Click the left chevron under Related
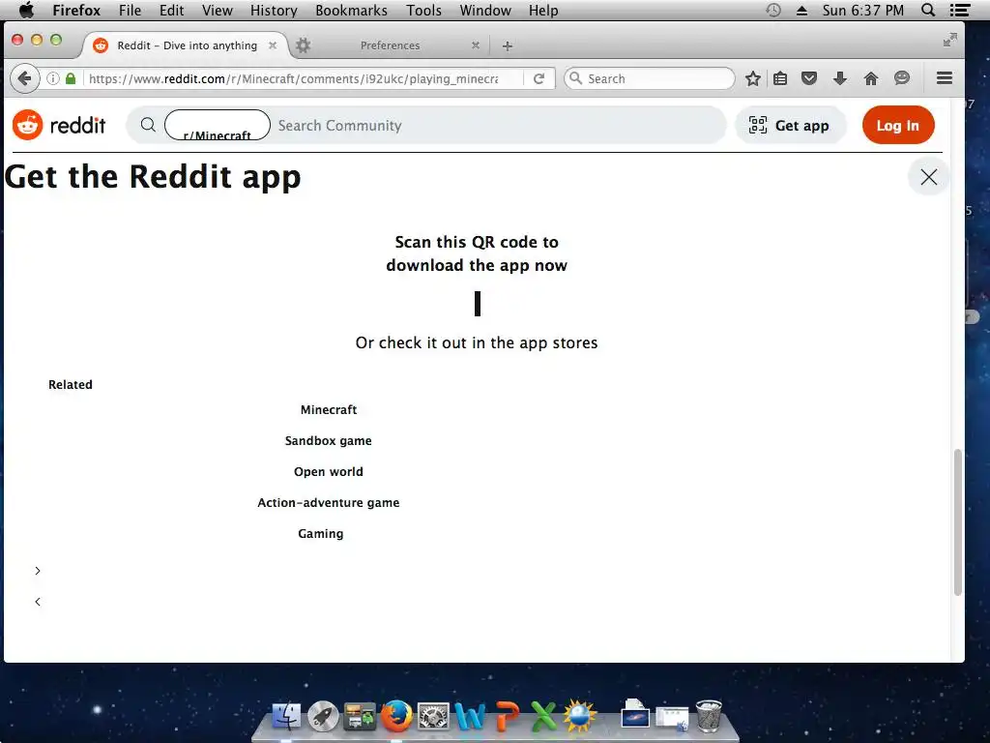The image size is (990, 743). click(38, 602)
